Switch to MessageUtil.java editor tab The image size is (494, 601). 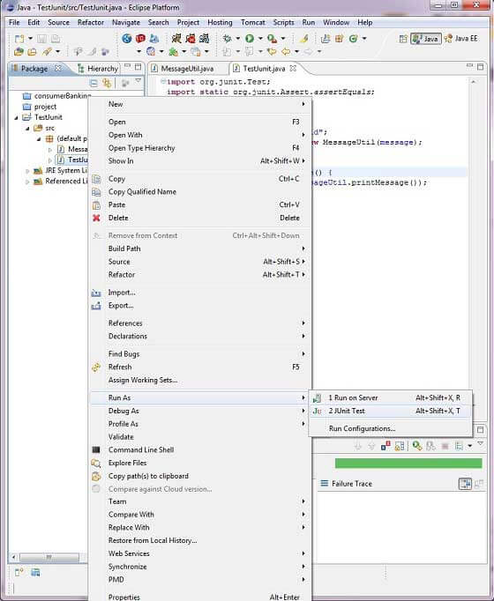click(x=183, y=69)
